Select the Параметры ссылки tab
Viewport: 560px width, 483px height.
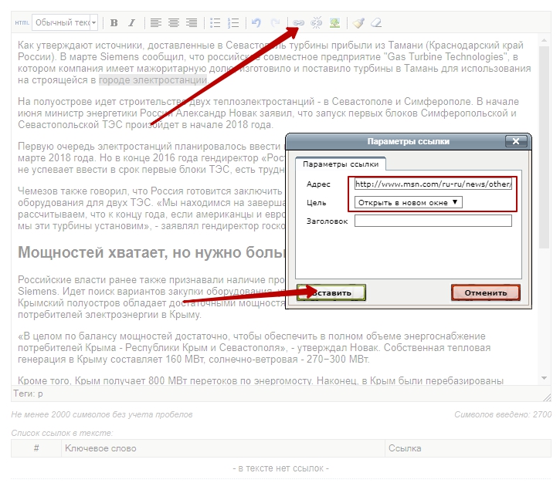[341, 164]
